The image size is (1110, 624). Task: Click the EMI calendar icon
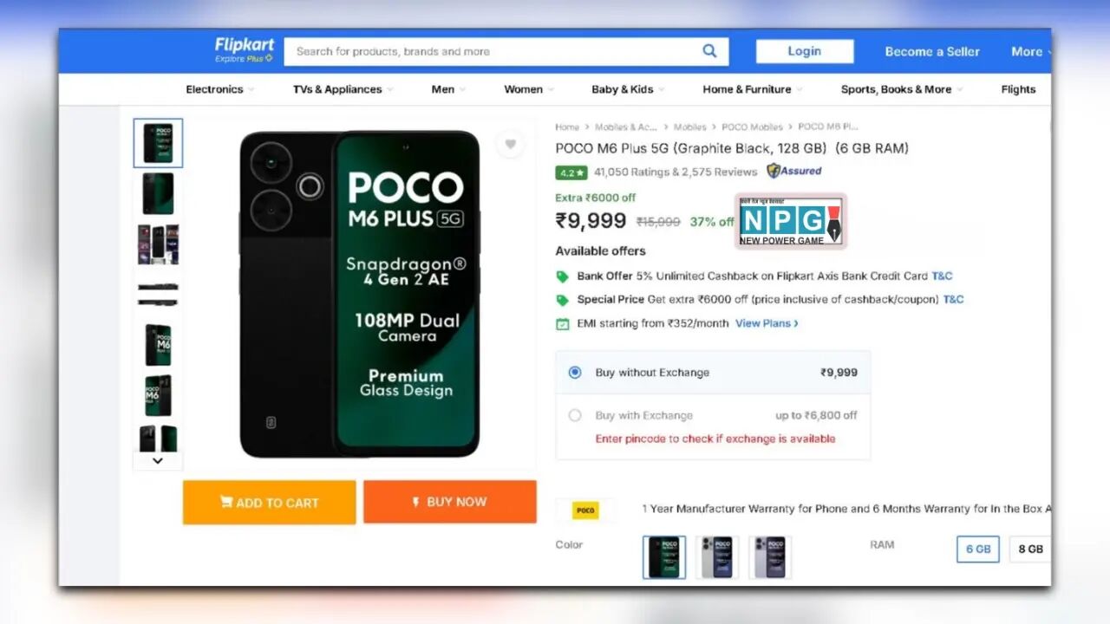click(x=563, y=323)
